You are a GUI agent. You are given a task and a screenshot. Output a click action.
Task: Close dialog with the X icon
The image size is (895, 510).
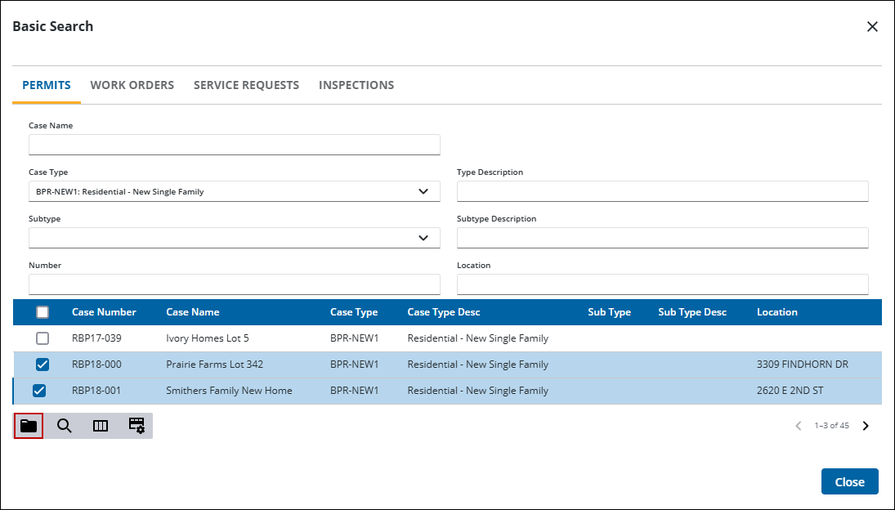(872, 26)
